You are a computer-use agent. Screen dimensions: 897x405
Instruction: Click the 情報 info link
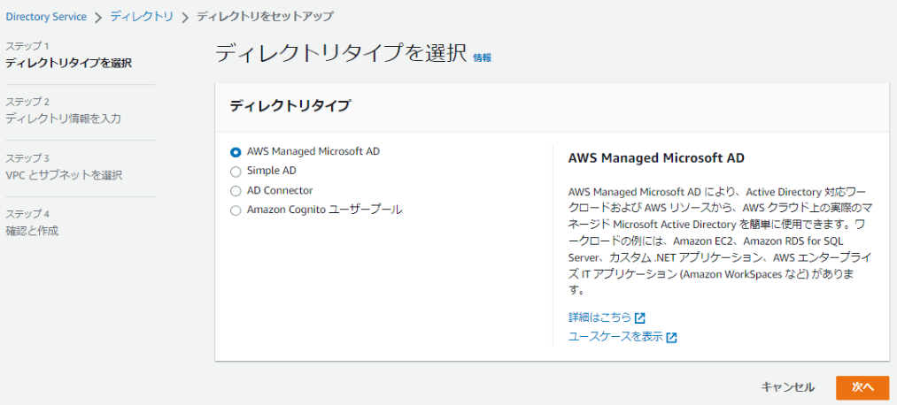(483, 57)
